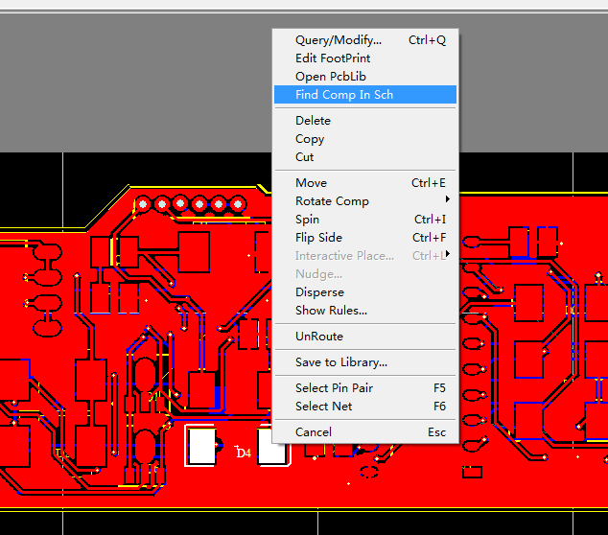Image resolution: width=608 pixels, height=535 pixels.
Task: Click the Spin menu option
Action: (307, 220)
